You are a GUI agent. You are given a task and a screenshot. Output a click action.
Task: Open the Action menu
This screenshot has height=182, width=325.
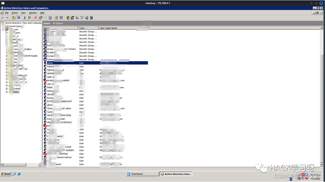point(15,13)
